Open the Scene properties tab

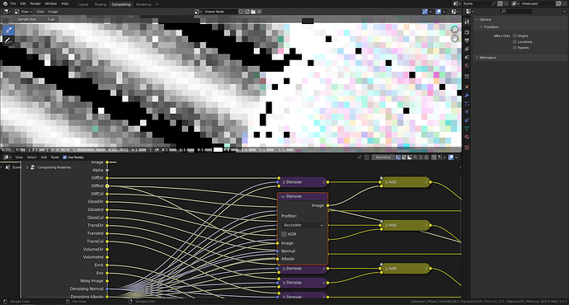tap(467, 58)
